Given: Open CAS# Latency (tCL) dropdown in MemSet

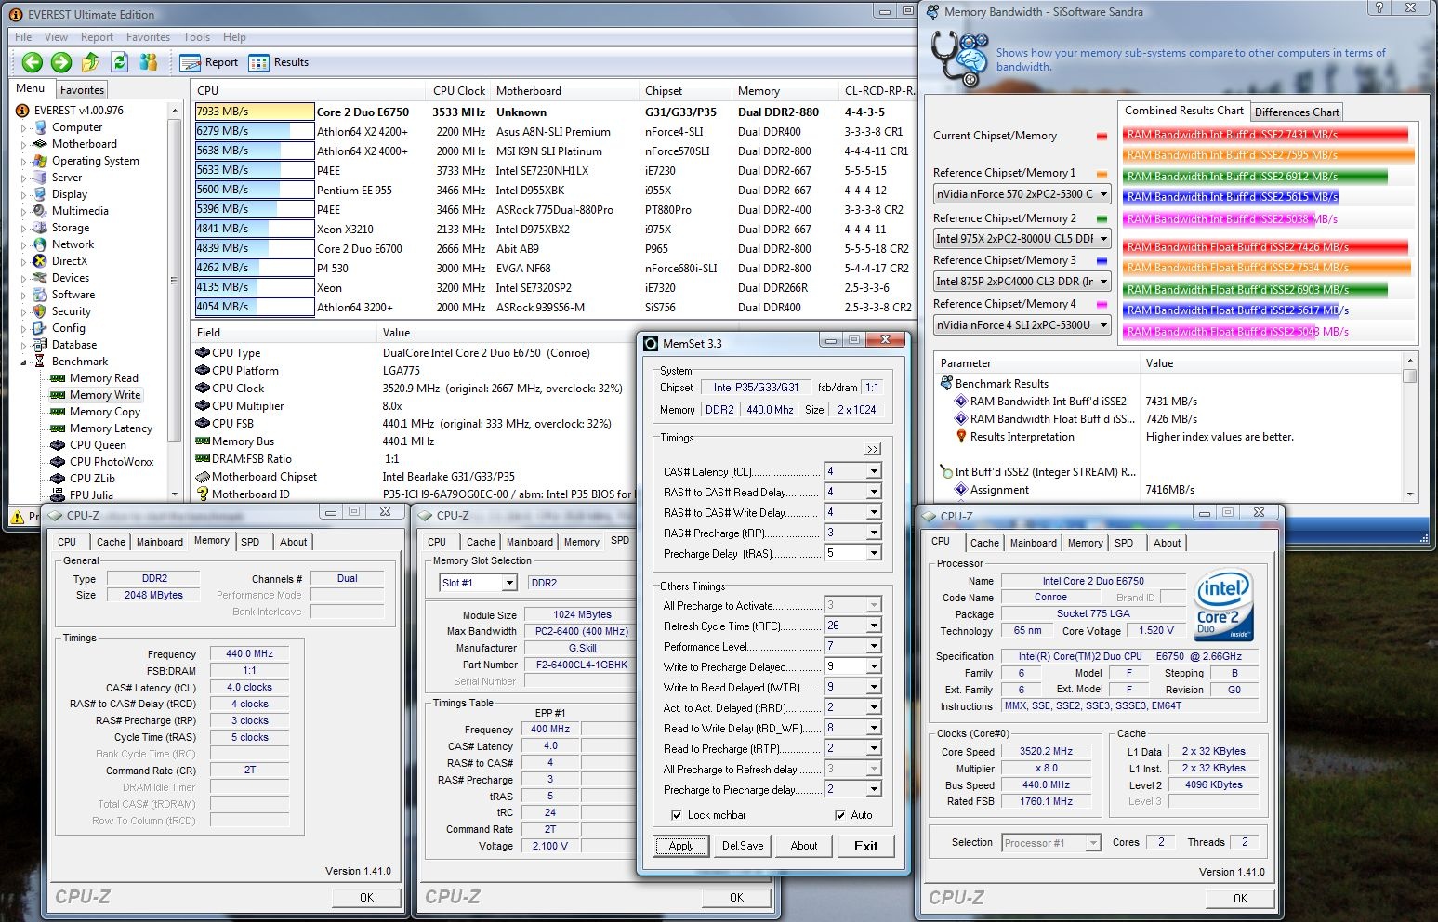Looking at the screenshot, I should point(873,471).
